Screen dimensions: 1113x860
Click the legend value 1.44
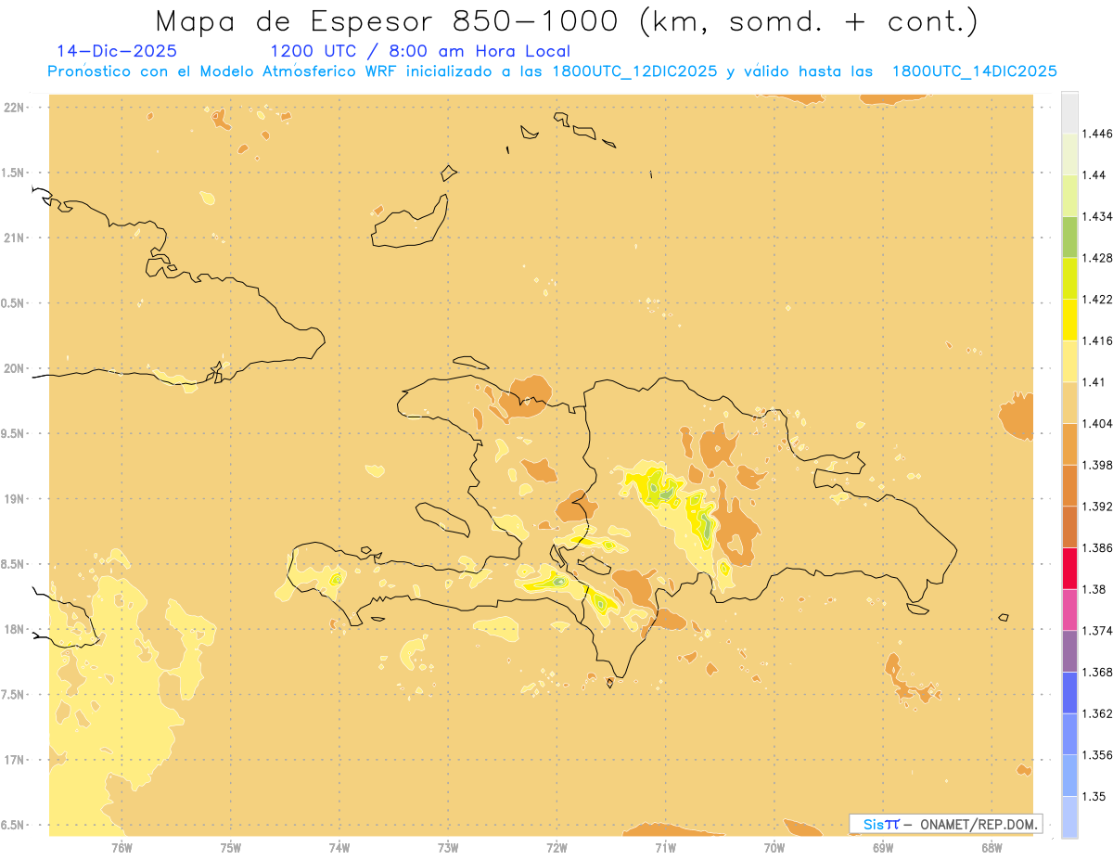click(1093, 174)
